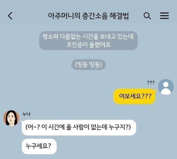This screenshot has height=159, width=177.
Task: Tap the (띵동 띵동) system notice
Action: click(89, 64)
